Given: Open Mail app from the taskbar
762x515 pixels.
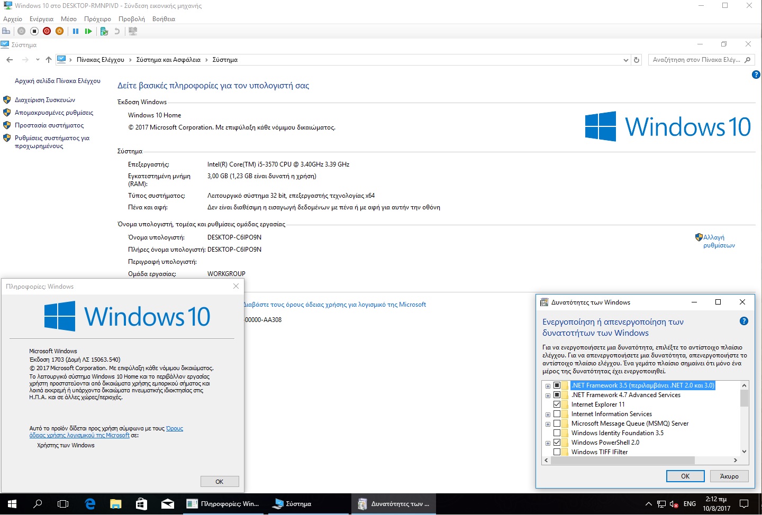Looking at the screenshot, I should pos(167,504).
